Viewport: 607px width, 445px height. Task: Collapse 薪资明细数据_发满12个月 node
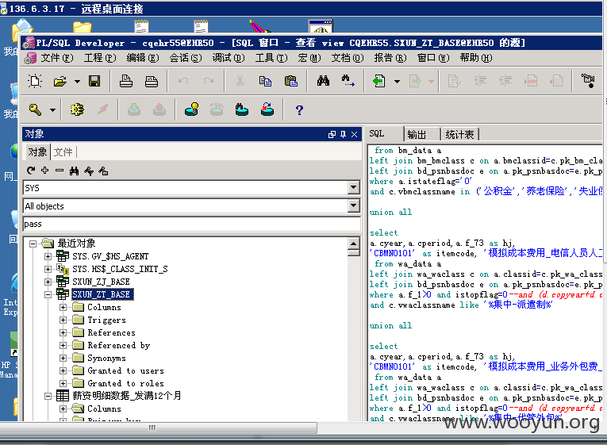[x=48, y=396]
